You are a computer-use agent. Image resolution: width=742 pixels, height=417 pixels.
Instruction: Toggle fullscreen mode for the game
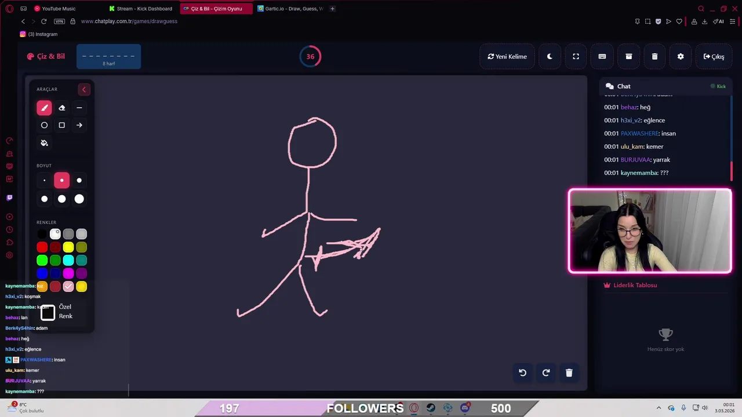click(576, 56)
